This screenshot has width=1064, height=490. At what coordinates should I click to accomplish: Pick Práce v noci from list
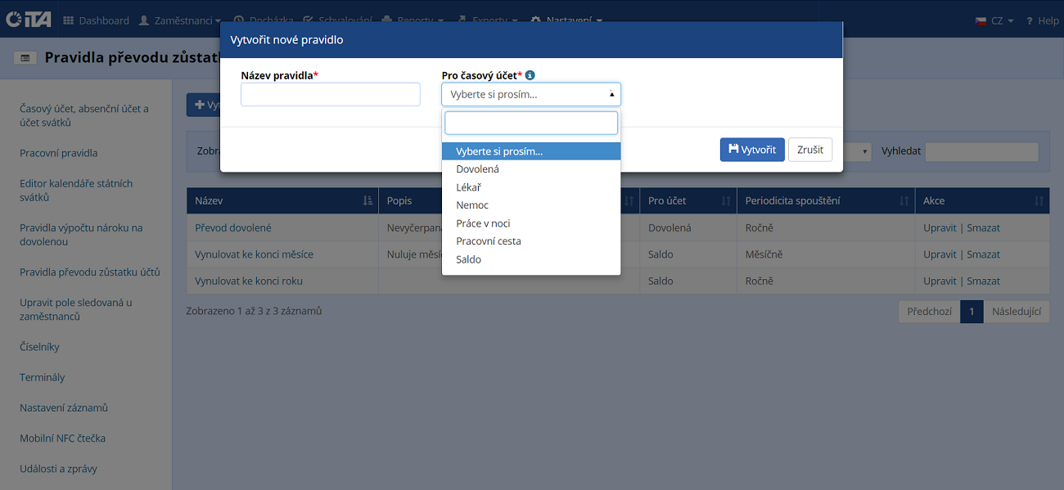pos(483,223)
